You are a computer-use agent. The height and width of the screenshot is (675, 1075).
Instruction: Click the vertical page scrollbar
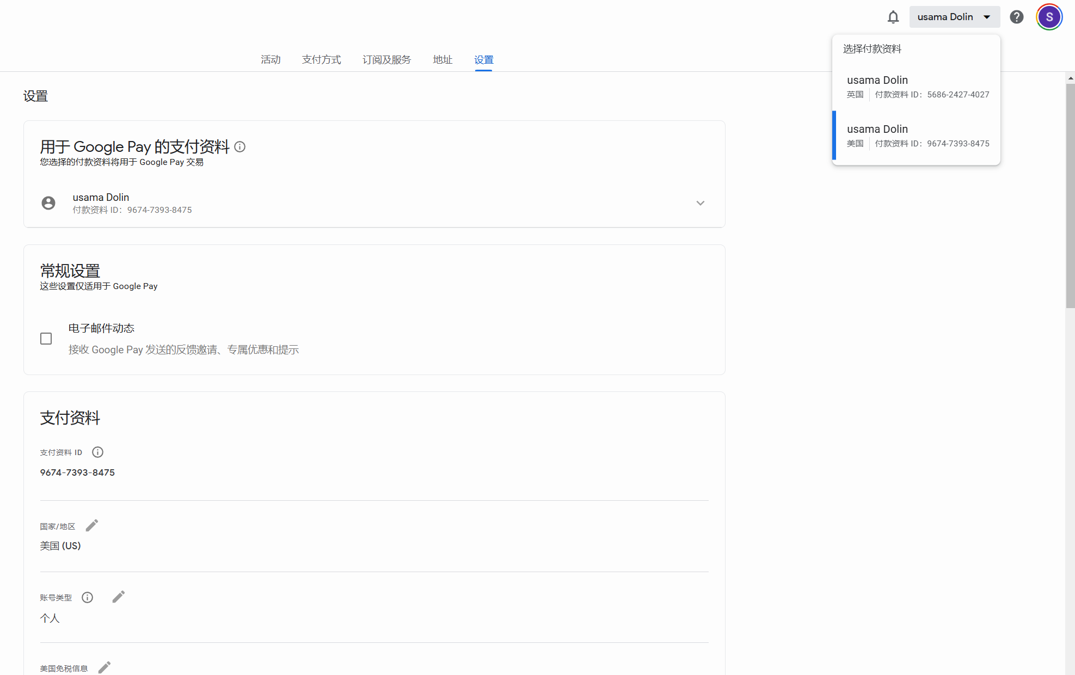pos(1070,196)
